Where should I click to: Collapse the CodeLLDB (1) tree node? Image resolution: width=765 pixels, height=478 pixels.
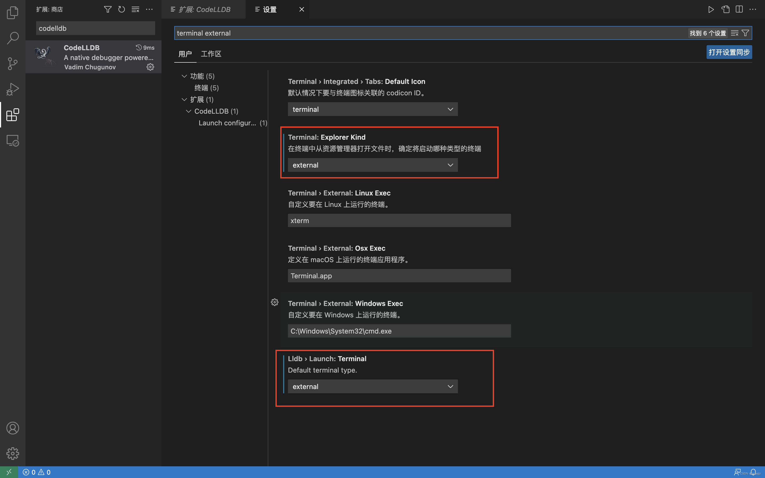click(189, 111)
